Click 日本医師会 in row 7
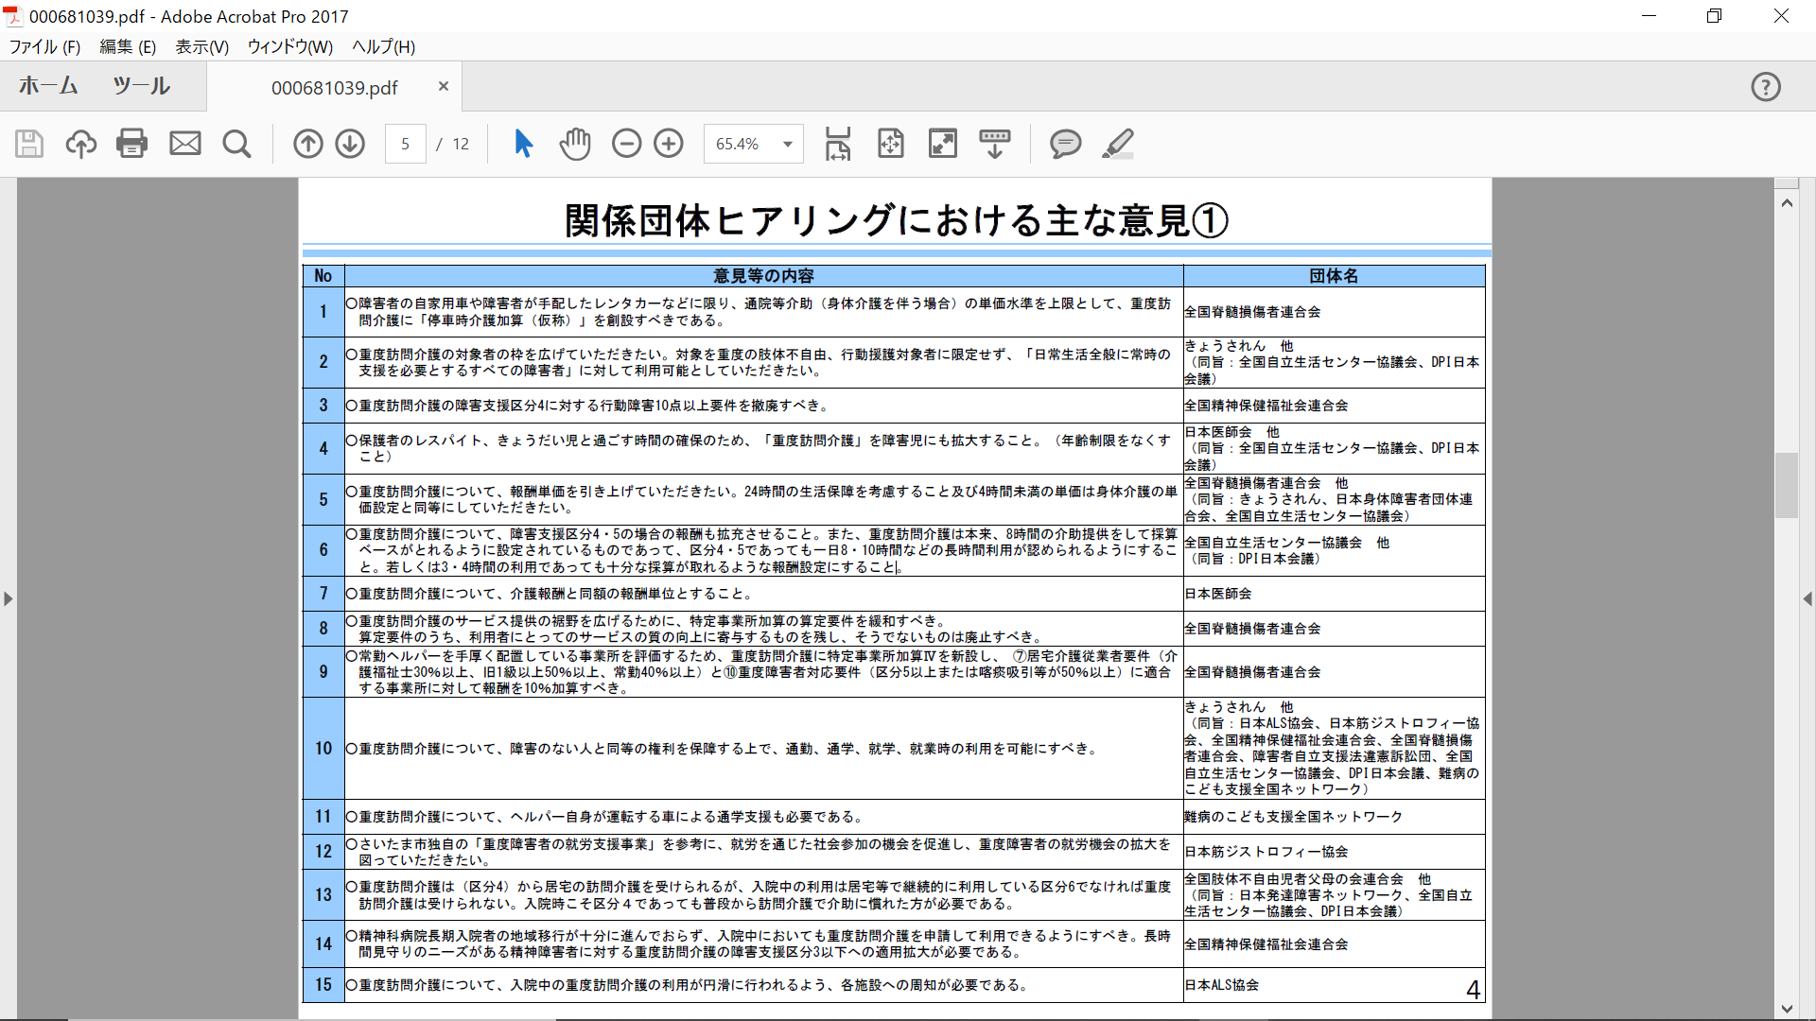The width and height of the screenshot is (1816, 1021). coord(1218,594)
